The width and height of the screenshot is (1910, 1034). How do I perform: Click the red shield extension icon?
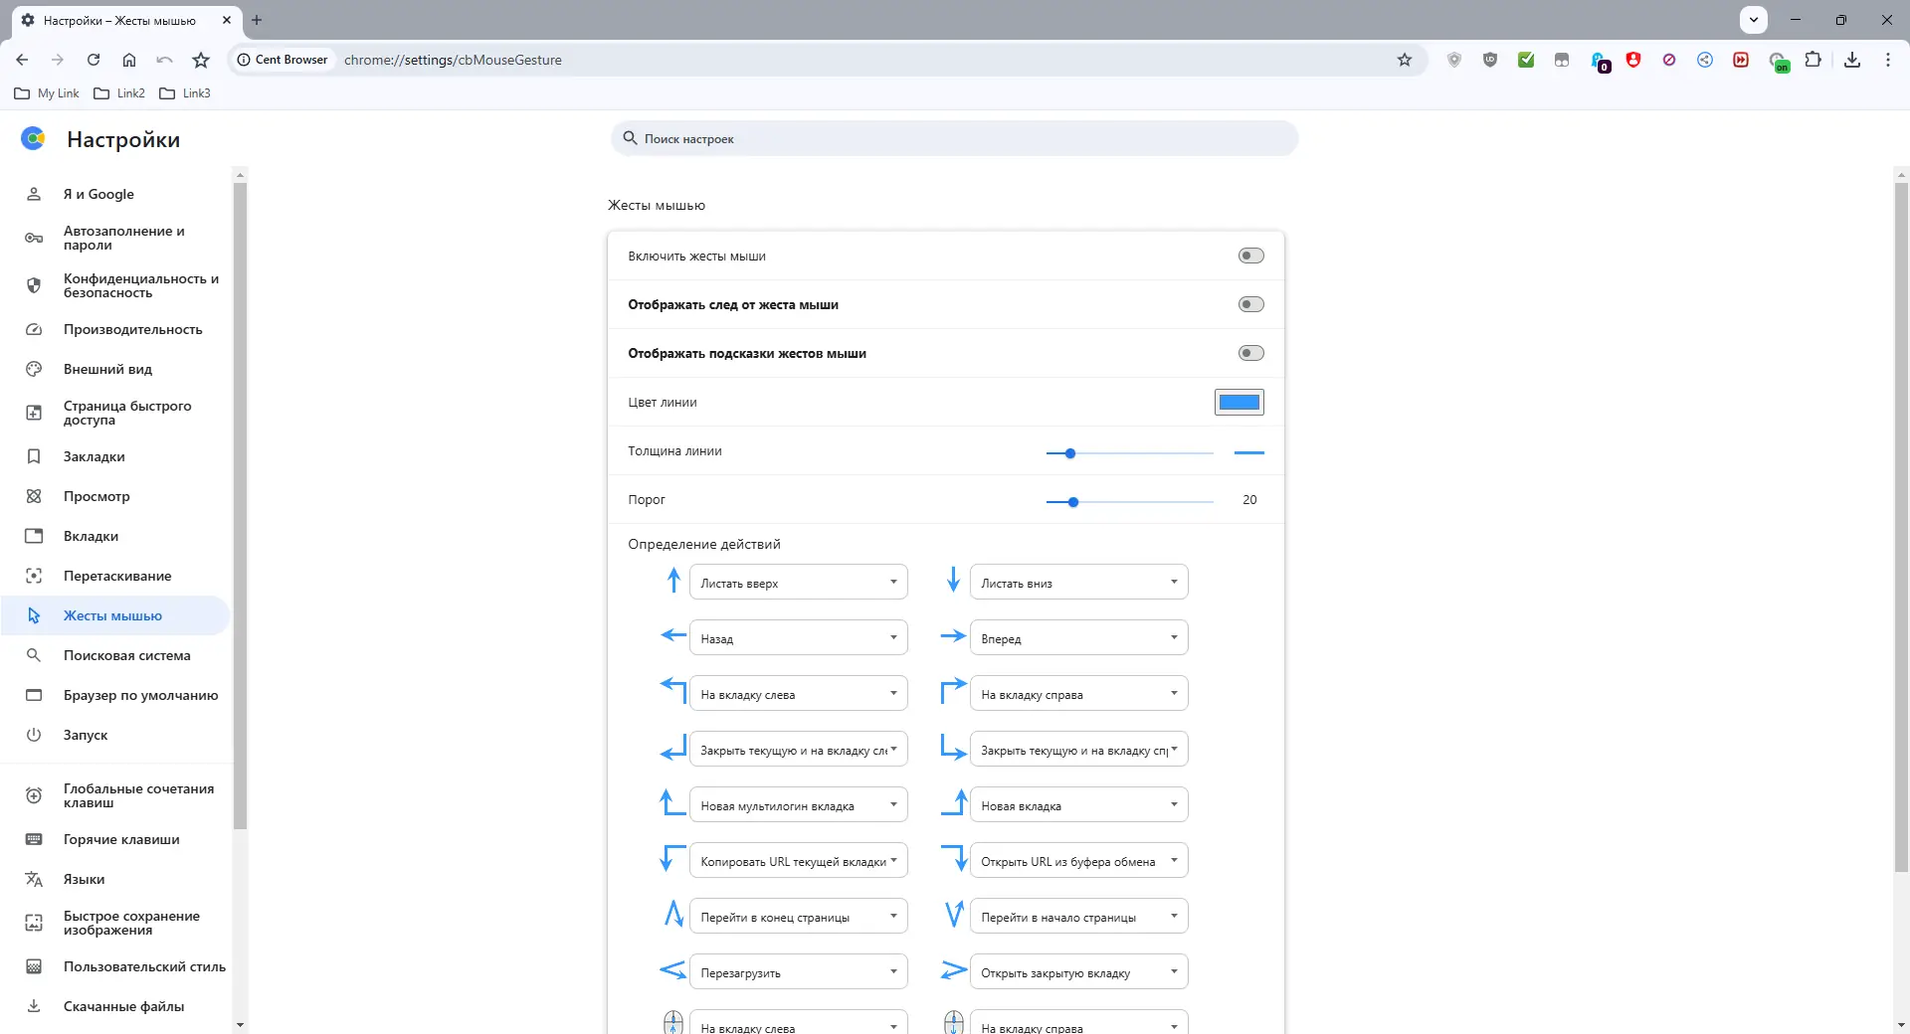click(1633, 60)
